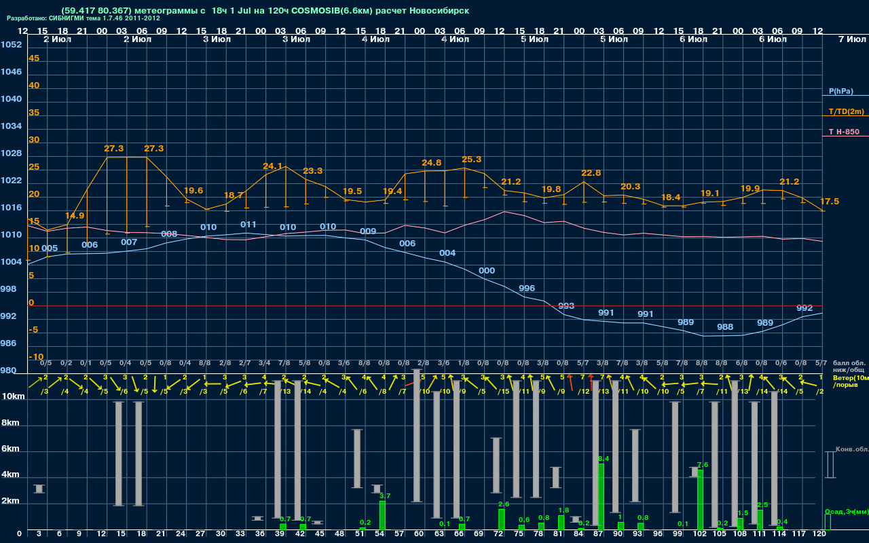869x543 pixels.
Task: Click forecast hour 54 on bottom axis
Action: tap(380, 535)
